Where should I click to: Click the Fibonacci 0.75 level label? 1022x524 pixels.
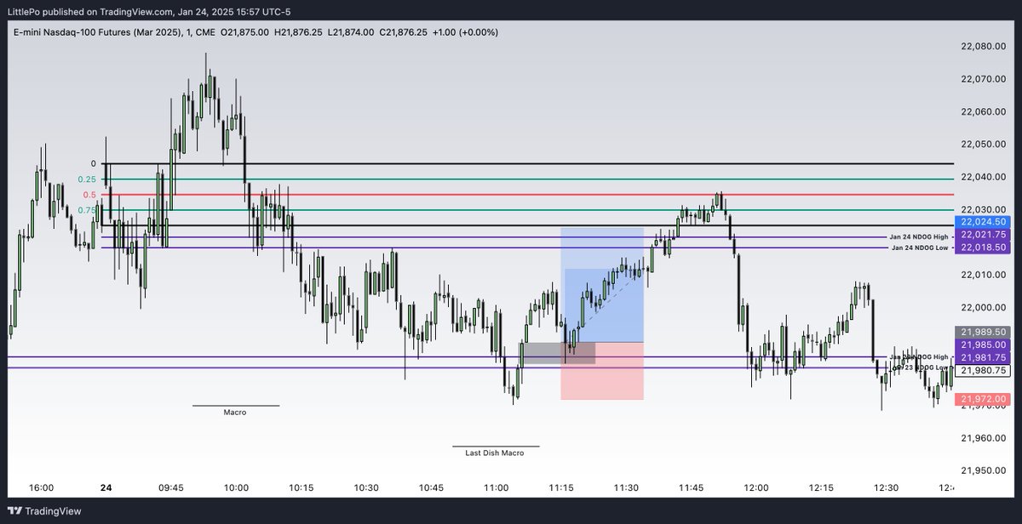[87, 210]
